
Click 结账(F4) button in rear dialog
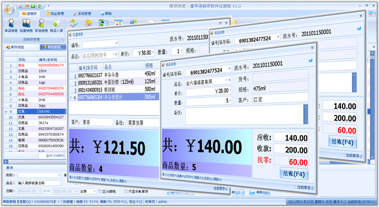(343, 142)
